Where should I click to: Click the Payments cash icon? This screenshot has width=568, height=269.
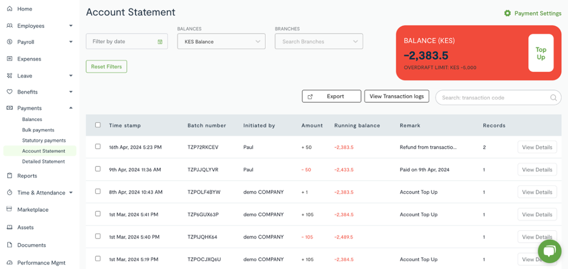10,108
